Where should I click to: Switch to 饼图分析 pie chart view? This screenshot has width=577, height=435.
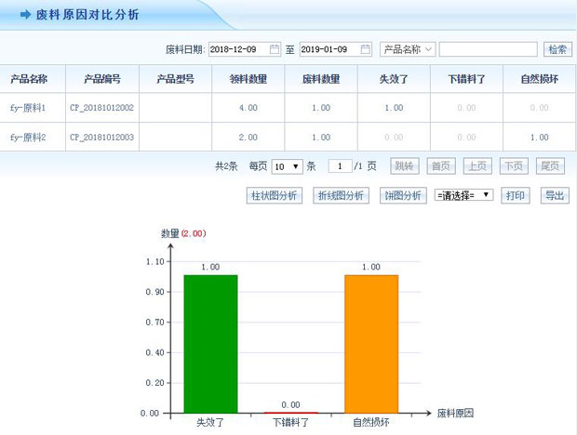(402, 196)
